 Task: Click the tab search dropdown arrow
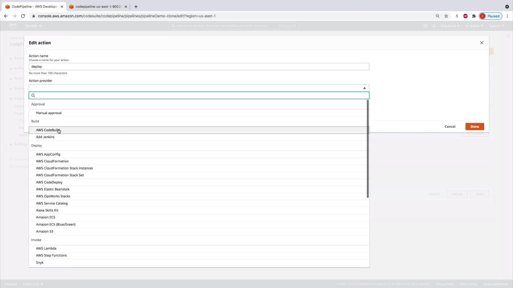pos(507,7)
